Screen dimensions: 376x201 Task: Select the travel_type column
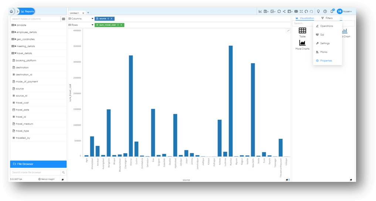point(22,131)
